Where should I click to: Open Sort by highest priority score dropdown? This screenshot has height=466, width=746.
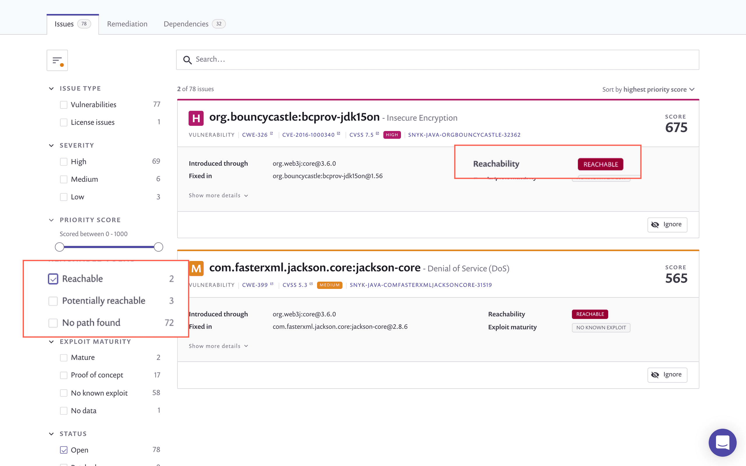tap(648, 89)
